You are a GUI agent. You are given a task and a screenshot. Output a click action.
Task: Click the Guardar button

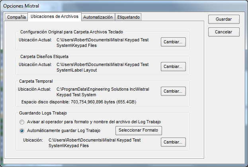[x=224, y=19]
